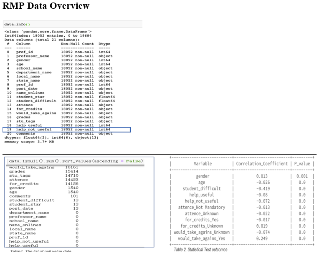The width and height of the screenshot is (332, 253).
Task: Click the would_take_agains 16161 null count row
Action: tap(42, 167)
